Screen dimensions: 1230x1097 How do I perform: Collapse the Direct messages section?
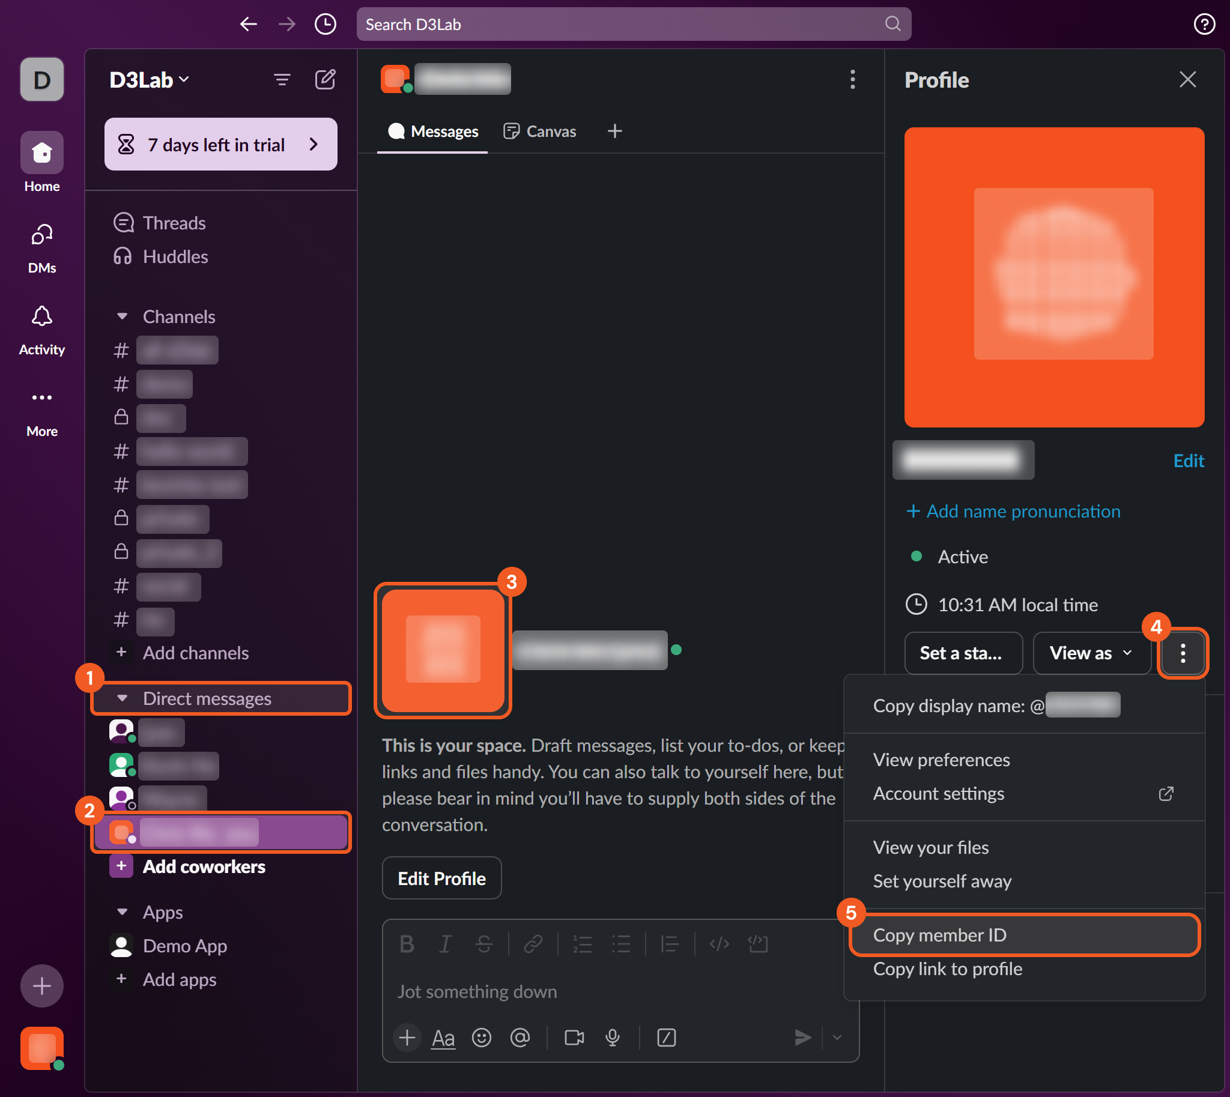[x=123, y=698]
